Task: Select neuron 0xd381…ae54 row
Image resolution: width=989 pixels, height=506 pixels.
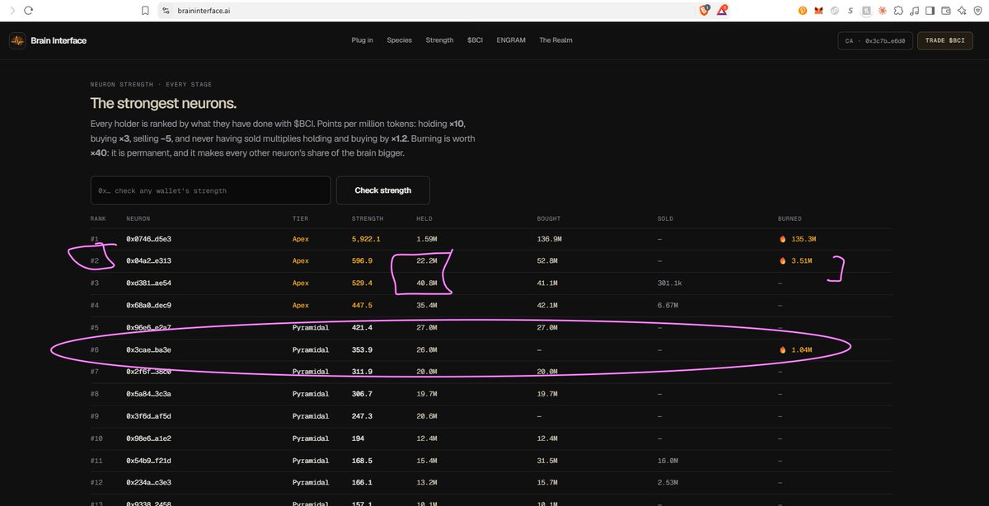Action: 490,283
